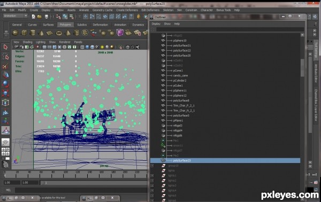Activate the Paint selection tool
This screenshot has width=321, height=202.
point(5,66)
